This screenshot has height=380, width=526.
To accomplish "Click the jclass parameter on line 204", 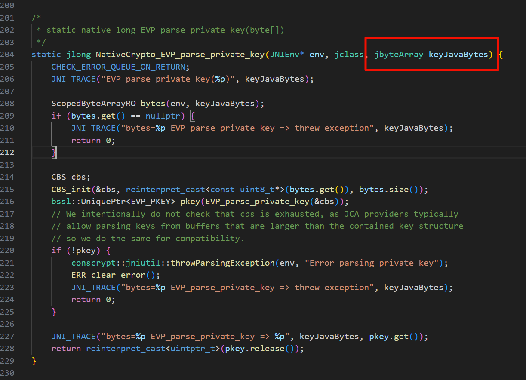I will point(349,55).
